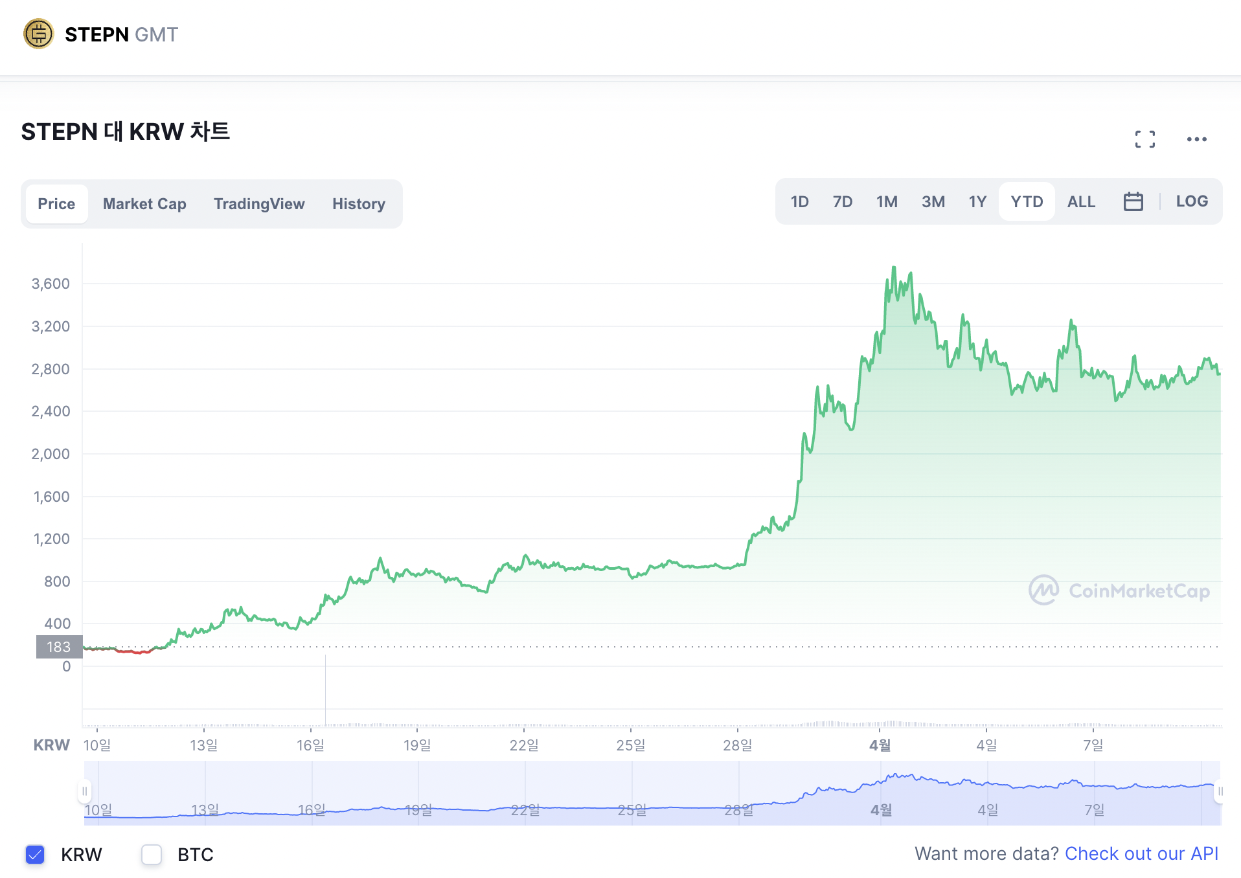Enable the BTC currency checkbox
This screenshot has height=878, width=1241.
(152, 855)
